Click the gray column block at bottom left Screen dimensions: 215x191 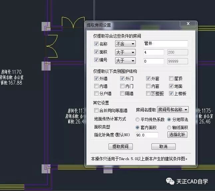46,169
